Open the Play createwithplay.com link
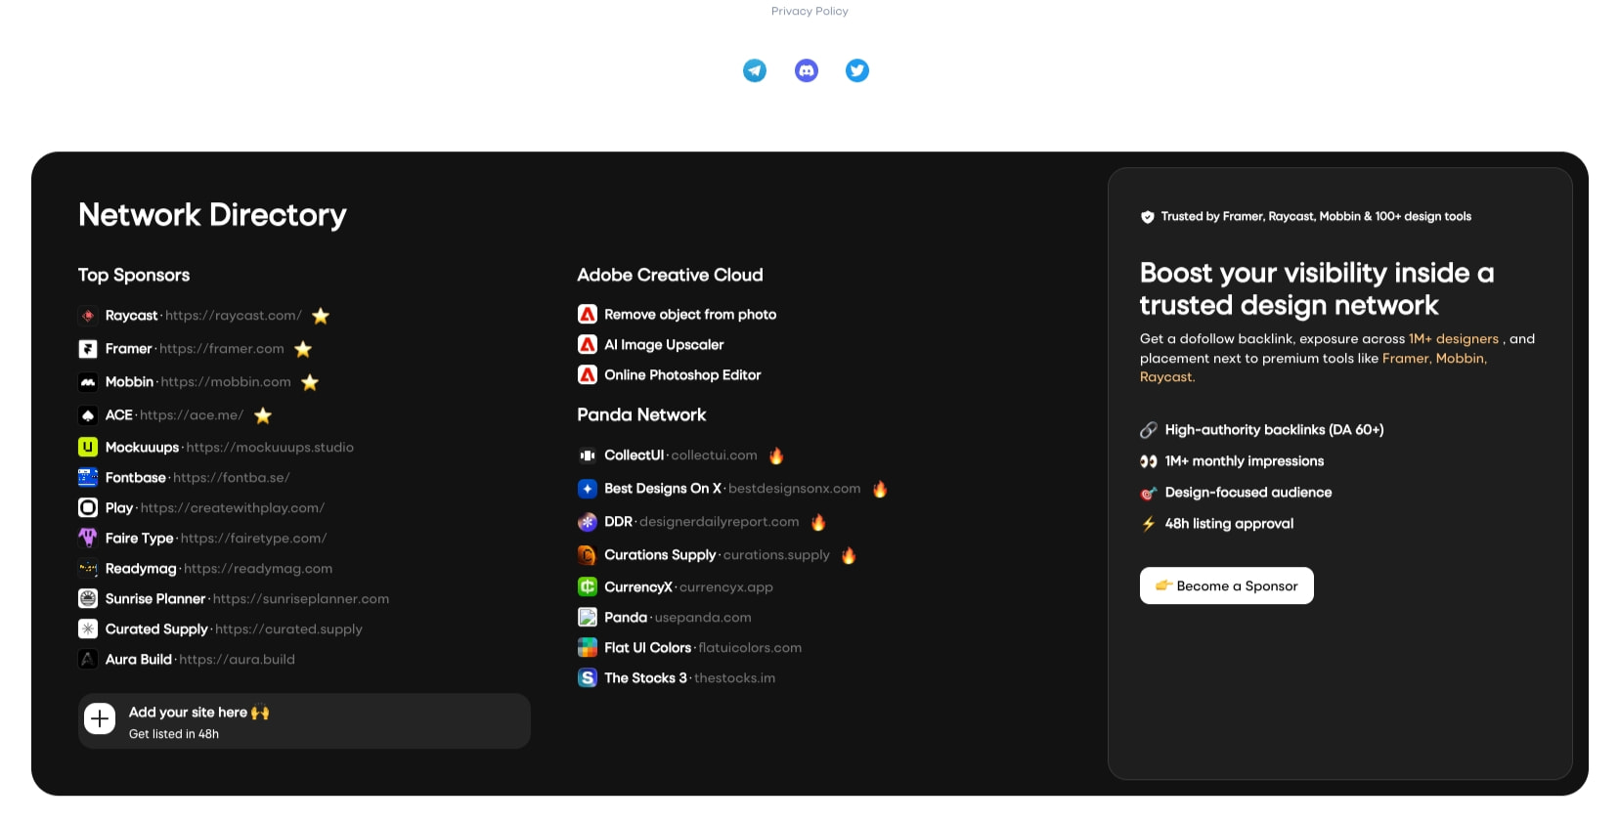The image size is (1620, 823). [x=215, y=507]
